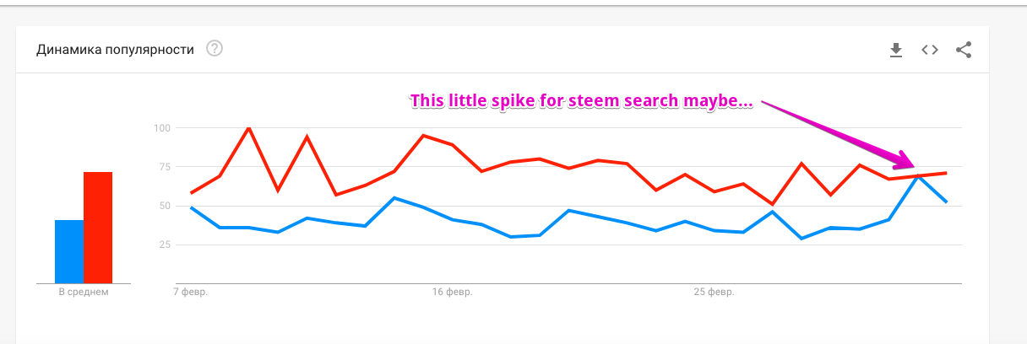The height and width of the screenshot is (344, 1027).
Task: Select the 16 февр. date label
Action: pos(452,292)
